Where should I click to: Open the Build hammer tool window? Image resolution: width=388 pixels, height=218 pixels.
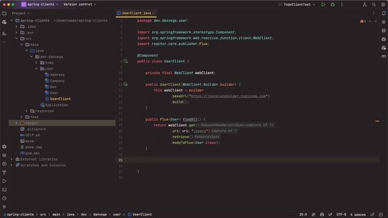pyautogui.click(x=4, y=172)
